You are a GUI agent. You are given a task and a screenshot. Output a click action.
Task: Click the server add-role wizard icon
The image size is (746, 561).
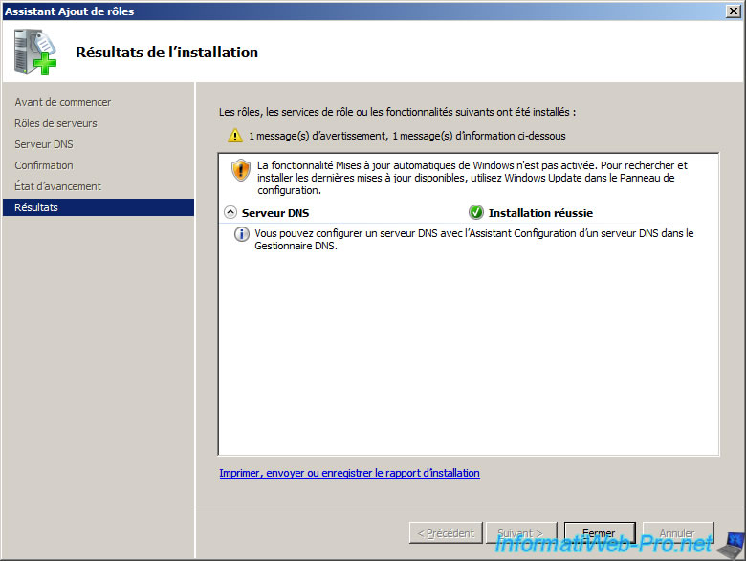35,52
